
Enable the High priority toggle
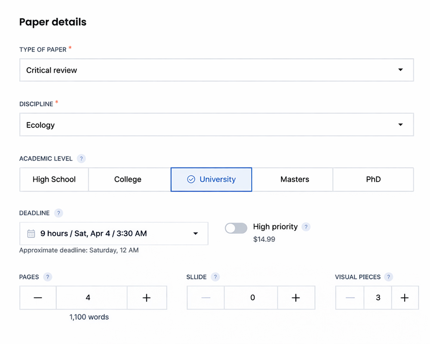pyautogui.click(x=236, y=228)
